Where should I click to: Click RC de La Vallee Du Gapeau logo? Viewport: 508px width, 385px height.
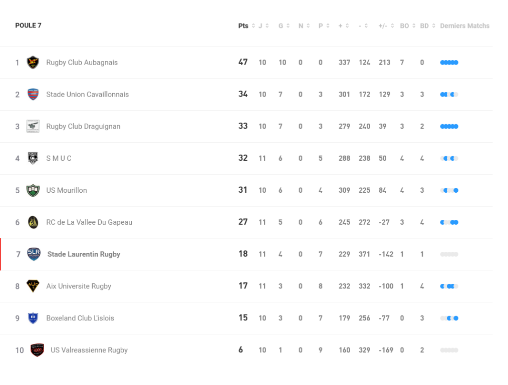pos(33,222)
